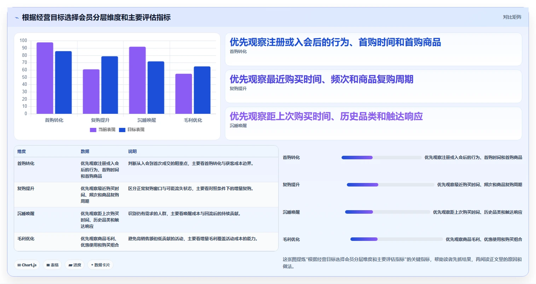Image resolution: width=536 pixels, height=284 pixels.
Task: Click the 维度 column header
Action: point(22,151)
